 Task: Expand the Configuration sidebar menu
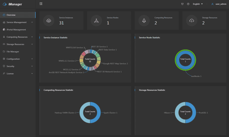click(x=18, y=59)
